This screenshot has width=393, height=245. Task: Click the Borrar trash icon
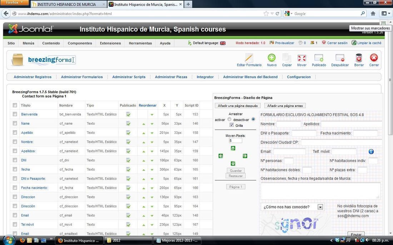pyautogui.click(x=359, y=58)
